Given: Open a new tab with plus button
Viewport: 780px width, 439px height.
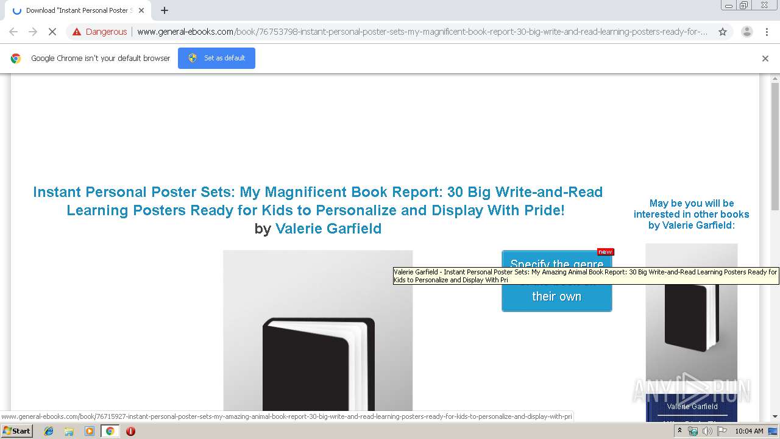Looking at the screenshot, I should coord(165,10).
